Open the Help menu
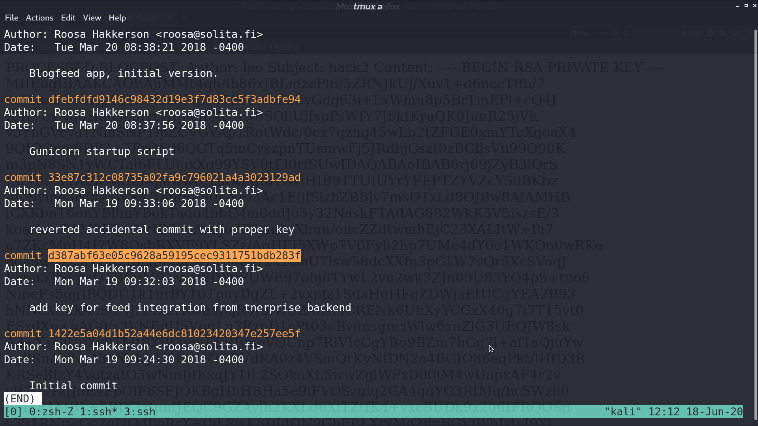The width and height of the screenshot is (758, 426). point(117,18)
